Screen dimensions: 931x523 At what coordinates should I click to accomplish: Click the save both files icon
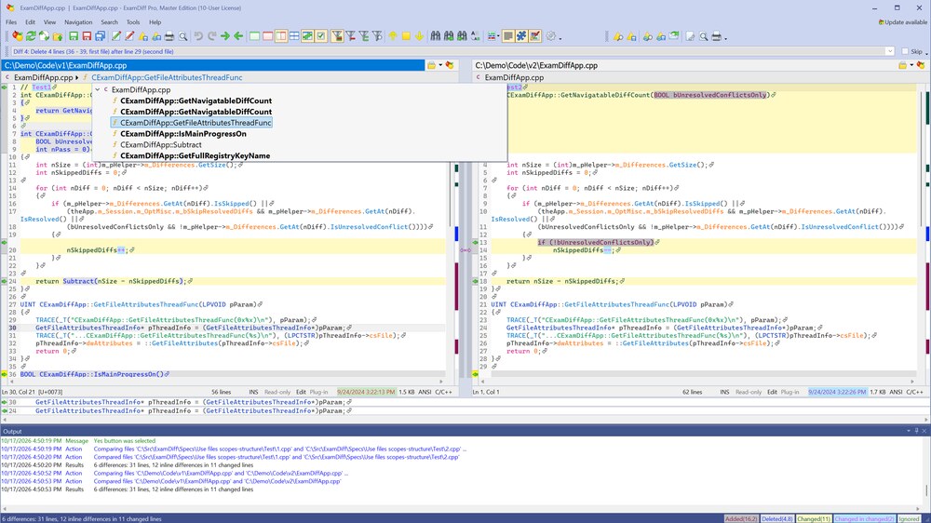[101, 36]
